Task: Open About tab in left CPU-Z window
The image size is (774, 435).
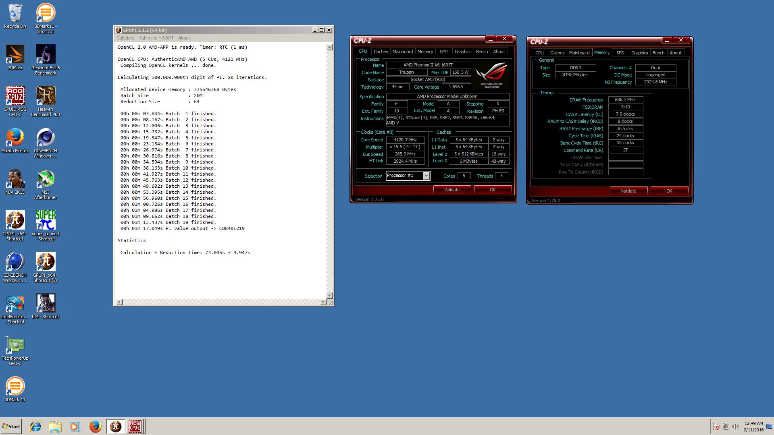Action: [499, 52]
